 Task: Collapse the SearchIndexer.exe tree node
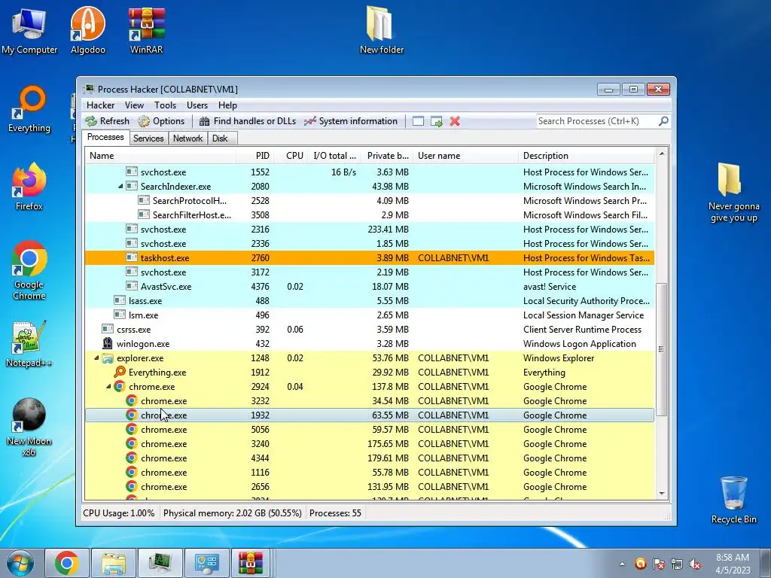pos(120,187)
